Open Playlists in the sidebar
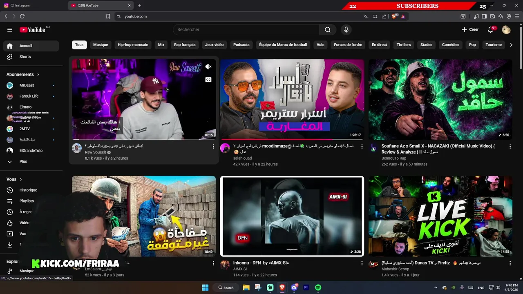 (31, 201)
